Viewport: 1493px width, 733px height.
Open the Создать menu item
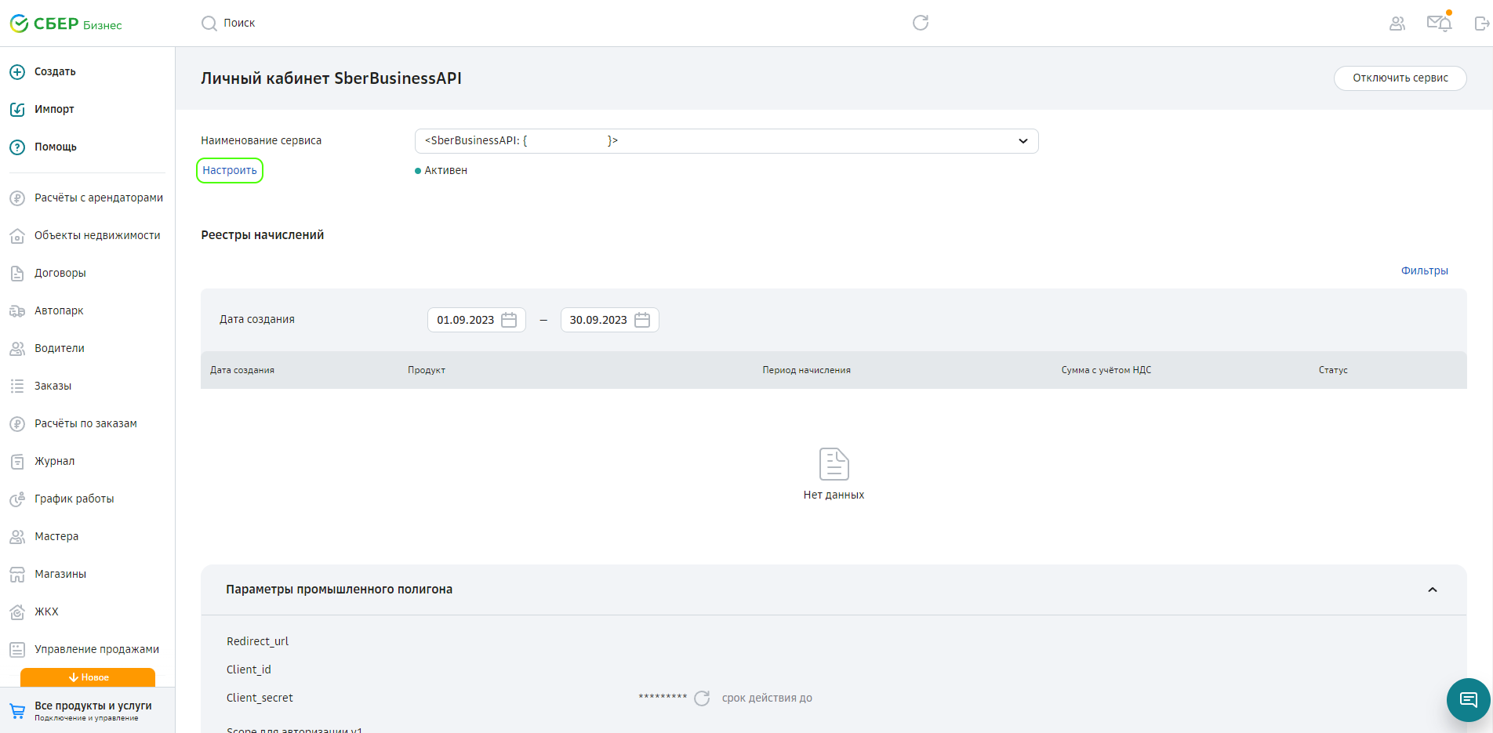[x=55, y=72]
